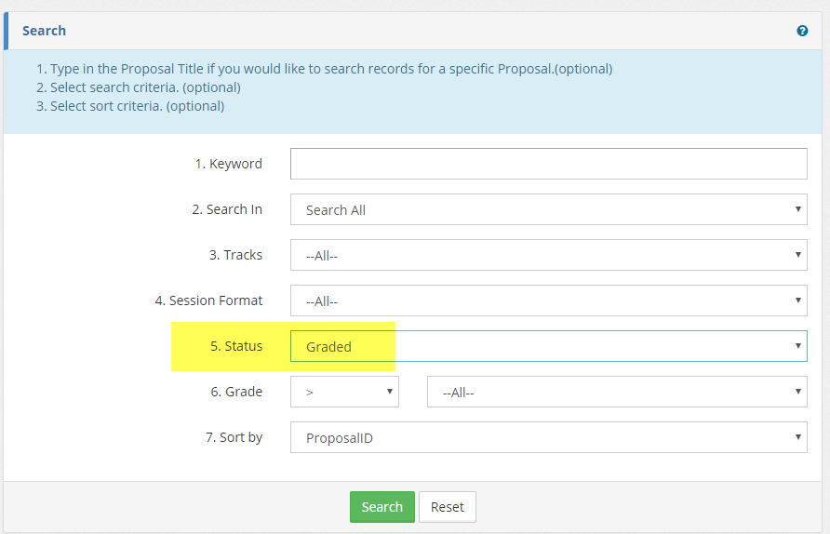Screen dimensions: 830x534
Task: Open the Session Format dropdown
Action: click(x=548, y=300)
